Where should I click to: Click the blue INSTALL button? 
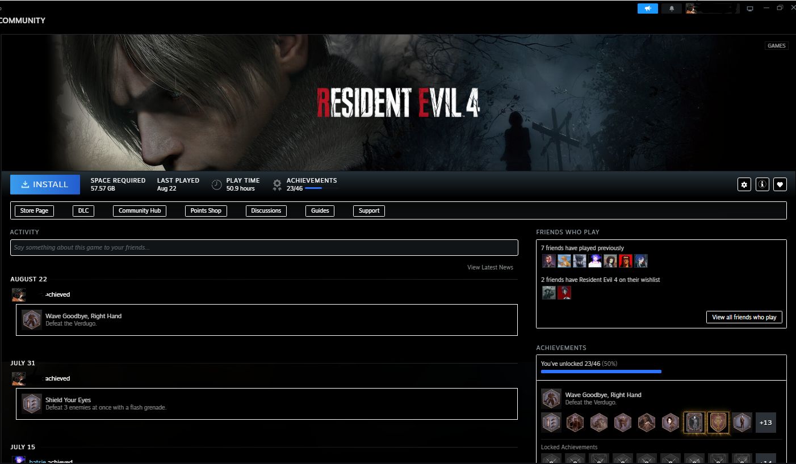click(x=45, y=184)
